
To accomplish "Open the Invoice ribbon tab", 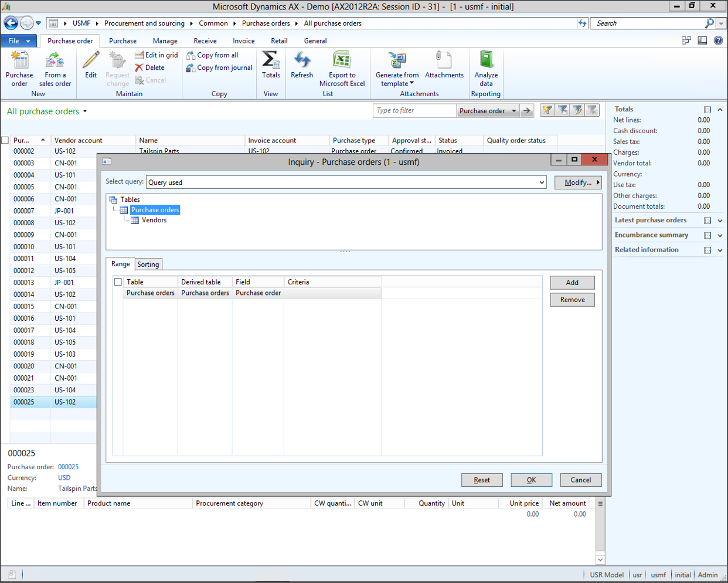I will click(243, 41).
